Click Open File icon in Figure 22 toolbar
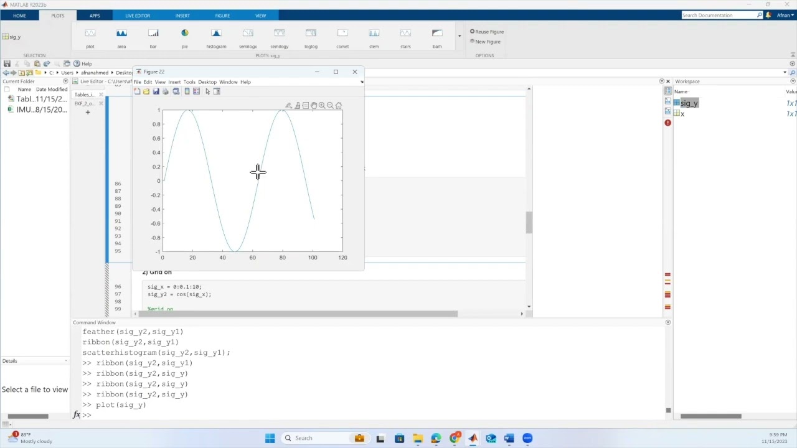This screenshot has width=797, height=448. (146, 91)
